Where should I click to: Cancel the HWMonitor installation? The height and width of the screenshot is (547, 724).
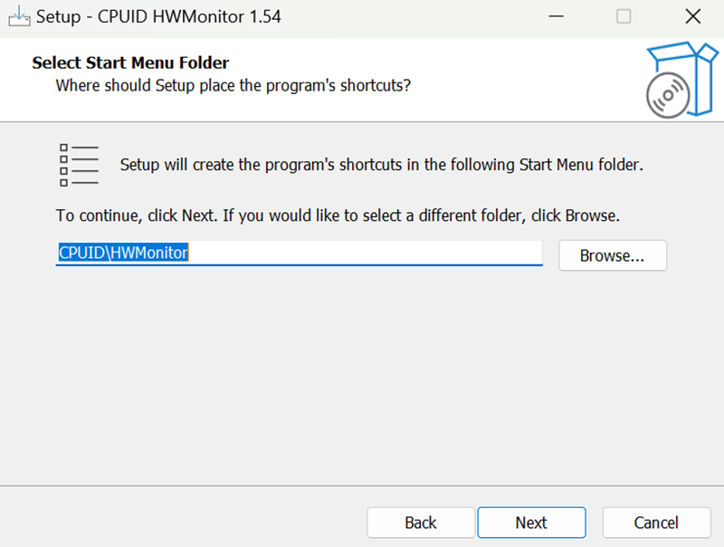656,523
